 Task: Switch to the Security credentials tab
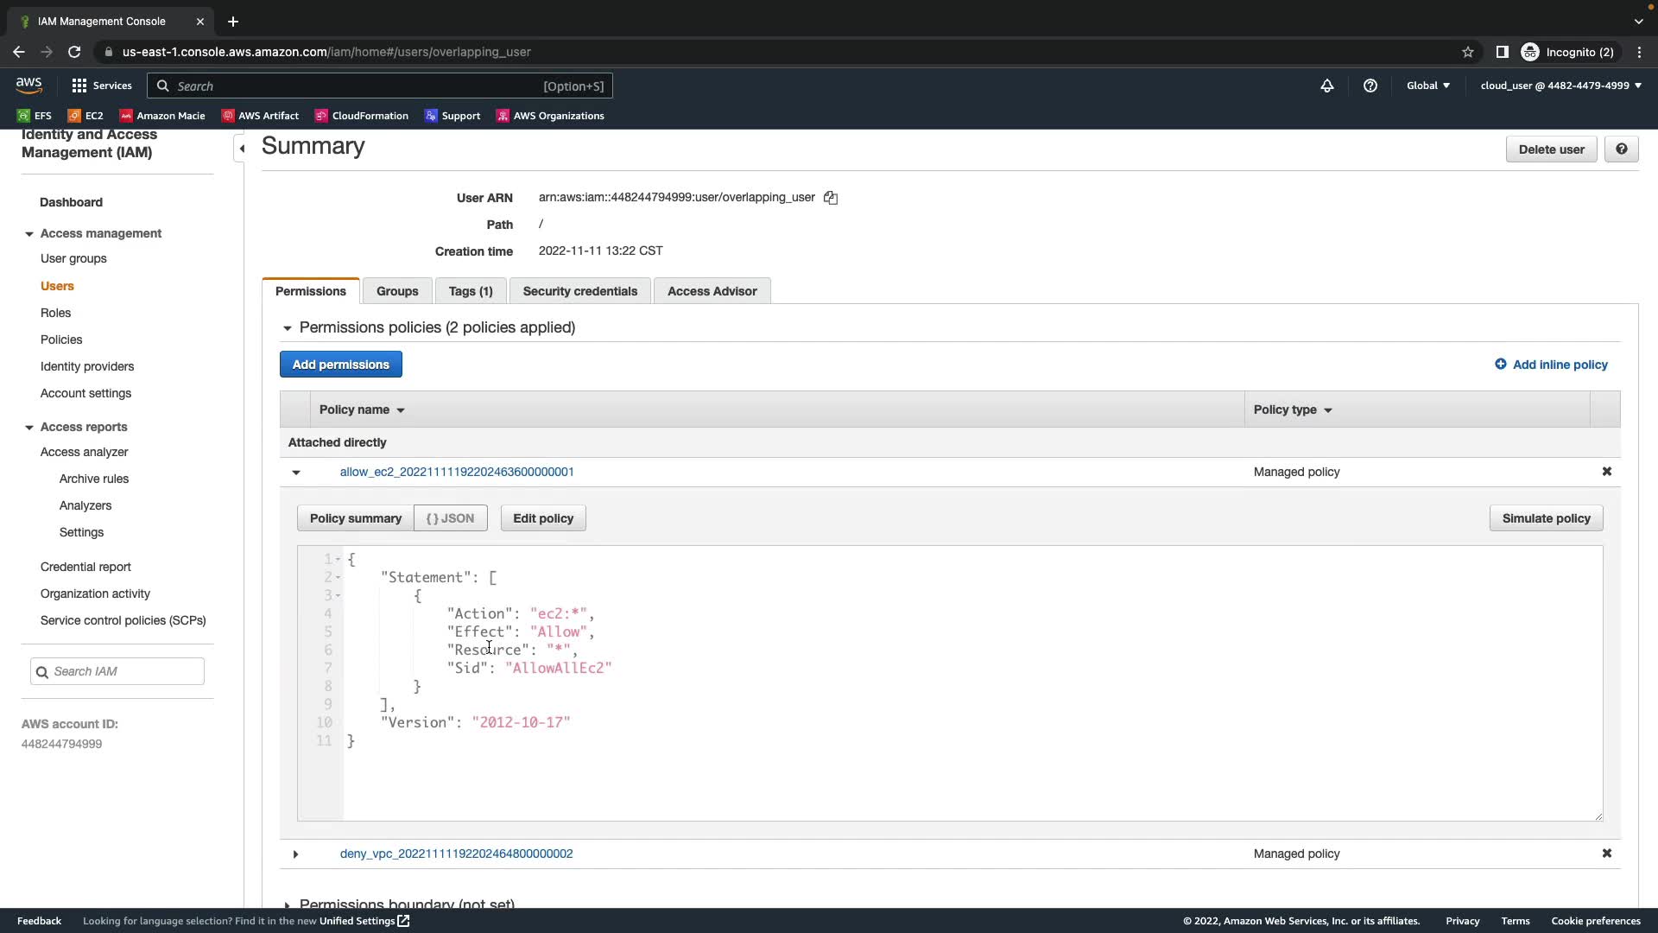tap(579, 291)
